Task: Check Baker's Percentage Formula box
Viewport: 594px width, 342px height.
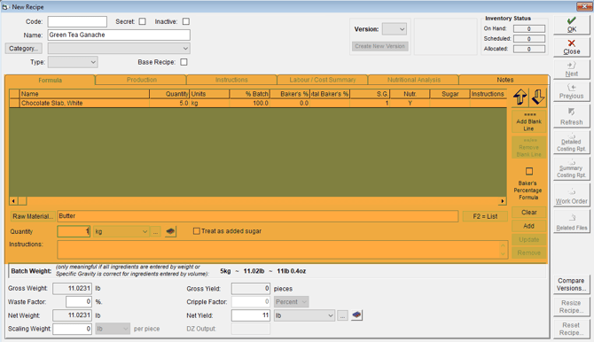Action: pyautogui.click(x=529, y=171)
